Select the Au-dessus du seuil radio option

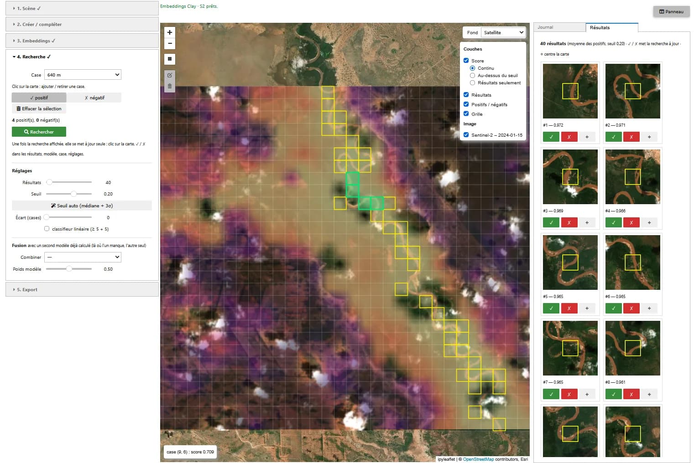pyautogui.click(x=472, y=75)
